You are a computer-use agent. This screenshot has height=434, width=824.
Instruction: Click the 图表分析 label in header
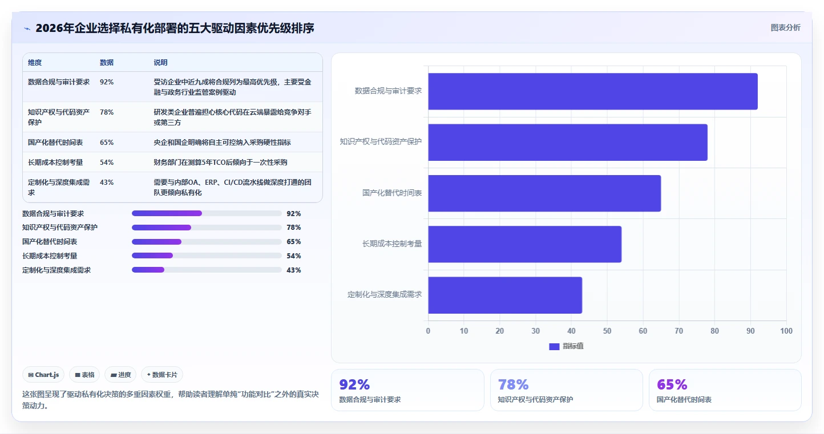785,27
